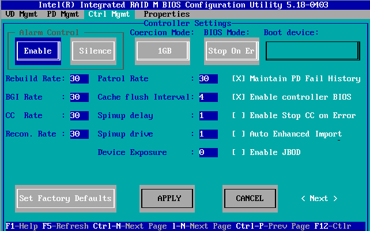This screenshot has height=231, width=370.
Task: Click Set Factory Defaults button
Action: pyautogui.click(x=66, y=198)
